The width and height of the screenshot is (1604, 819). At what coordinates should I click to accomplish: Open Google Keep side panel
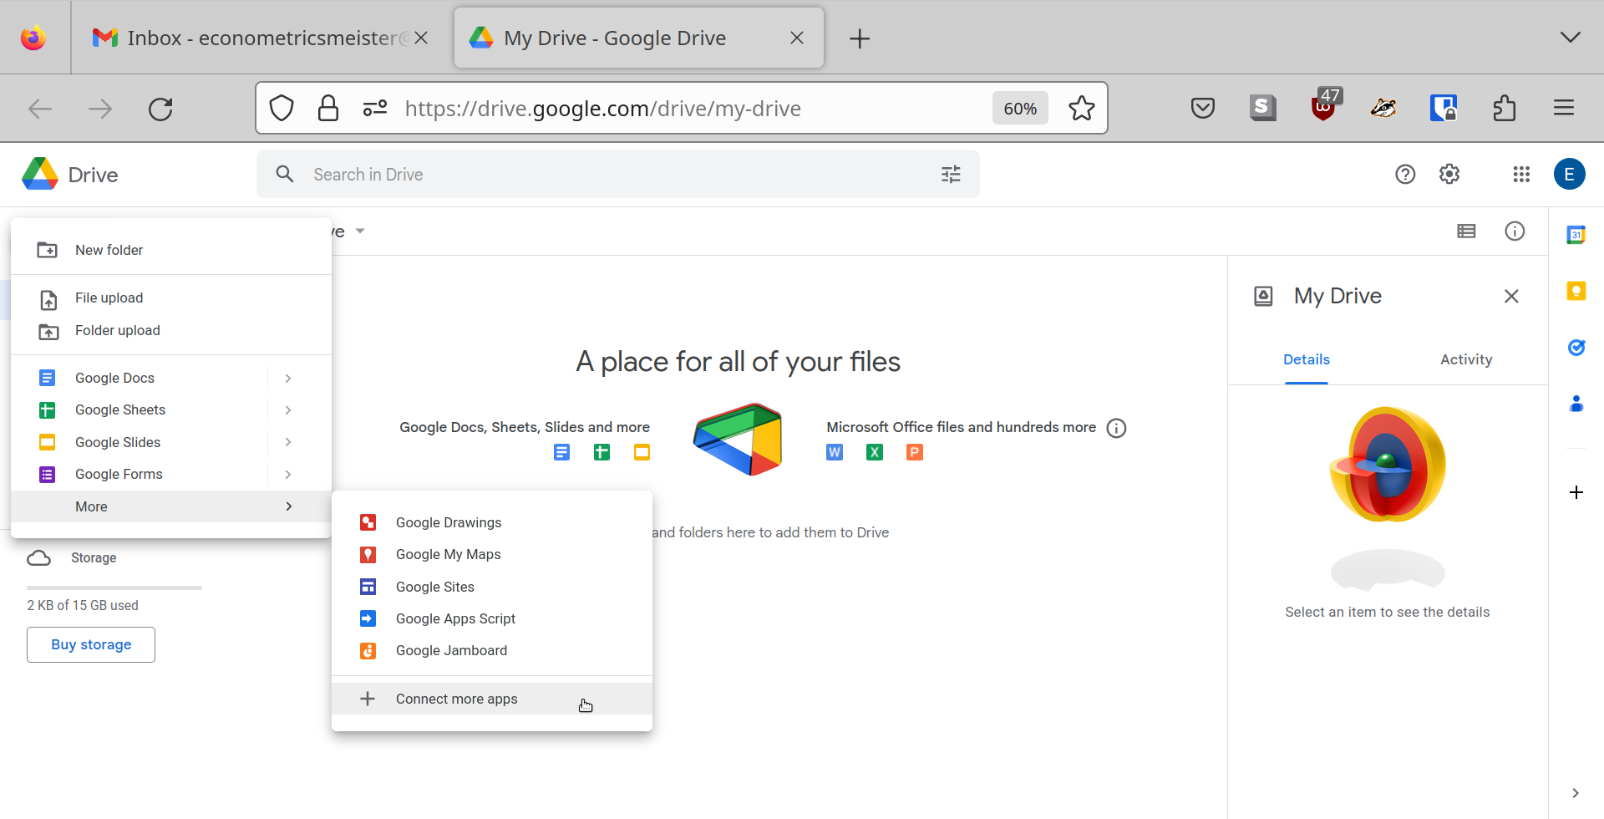point(1576,291)
